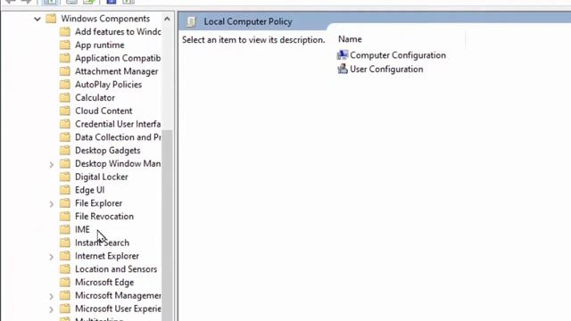Click the Digital Locker folder icon

click(65, 177)
